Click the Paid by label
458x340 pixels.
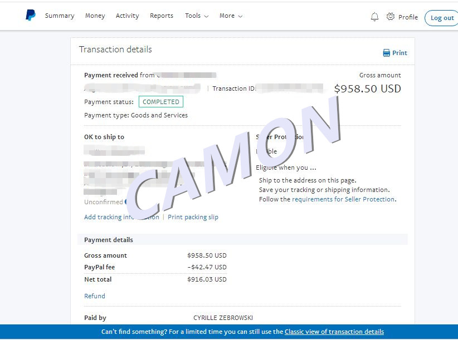(x=95, y=318)
